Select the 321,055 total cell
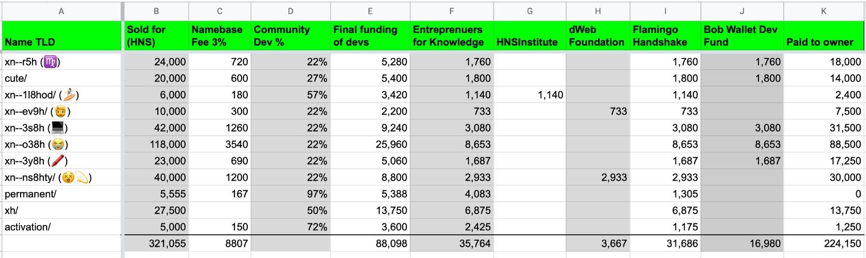 [x=156, y=244]
